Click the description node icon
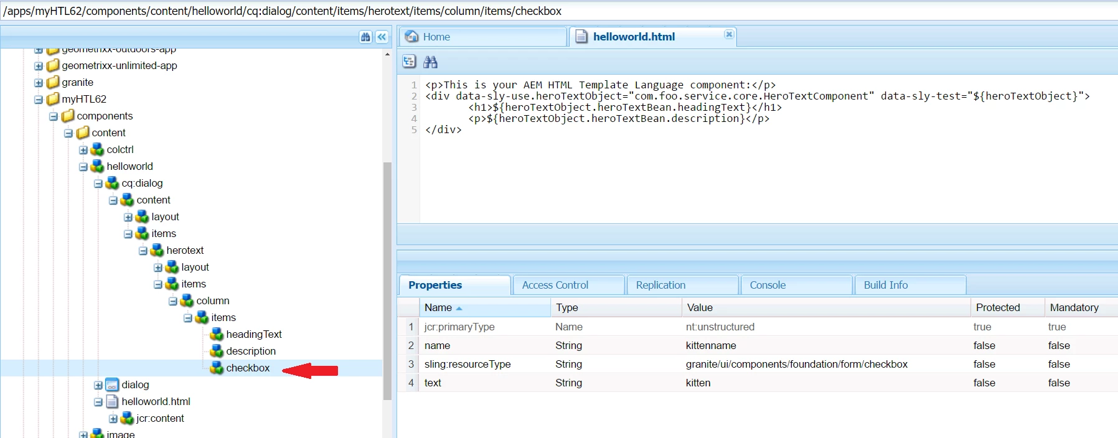 point(217,351)
